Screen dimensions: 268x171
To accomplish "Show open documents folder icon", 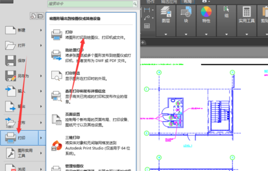I will click(40, 16).
